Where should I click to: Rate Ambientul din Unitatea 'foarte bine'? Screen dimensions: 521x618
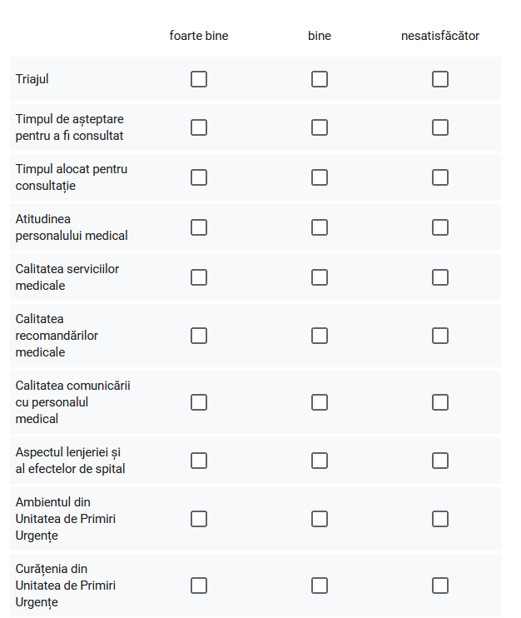[x=199, y=519]
